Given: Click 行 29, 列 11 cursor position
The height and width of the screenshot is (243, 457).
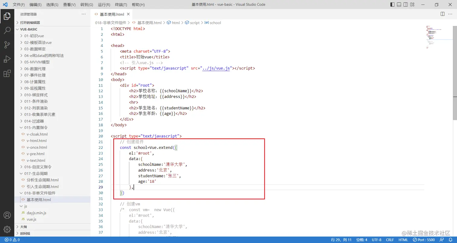Looking at the screenshot, I should click(341, 240).
